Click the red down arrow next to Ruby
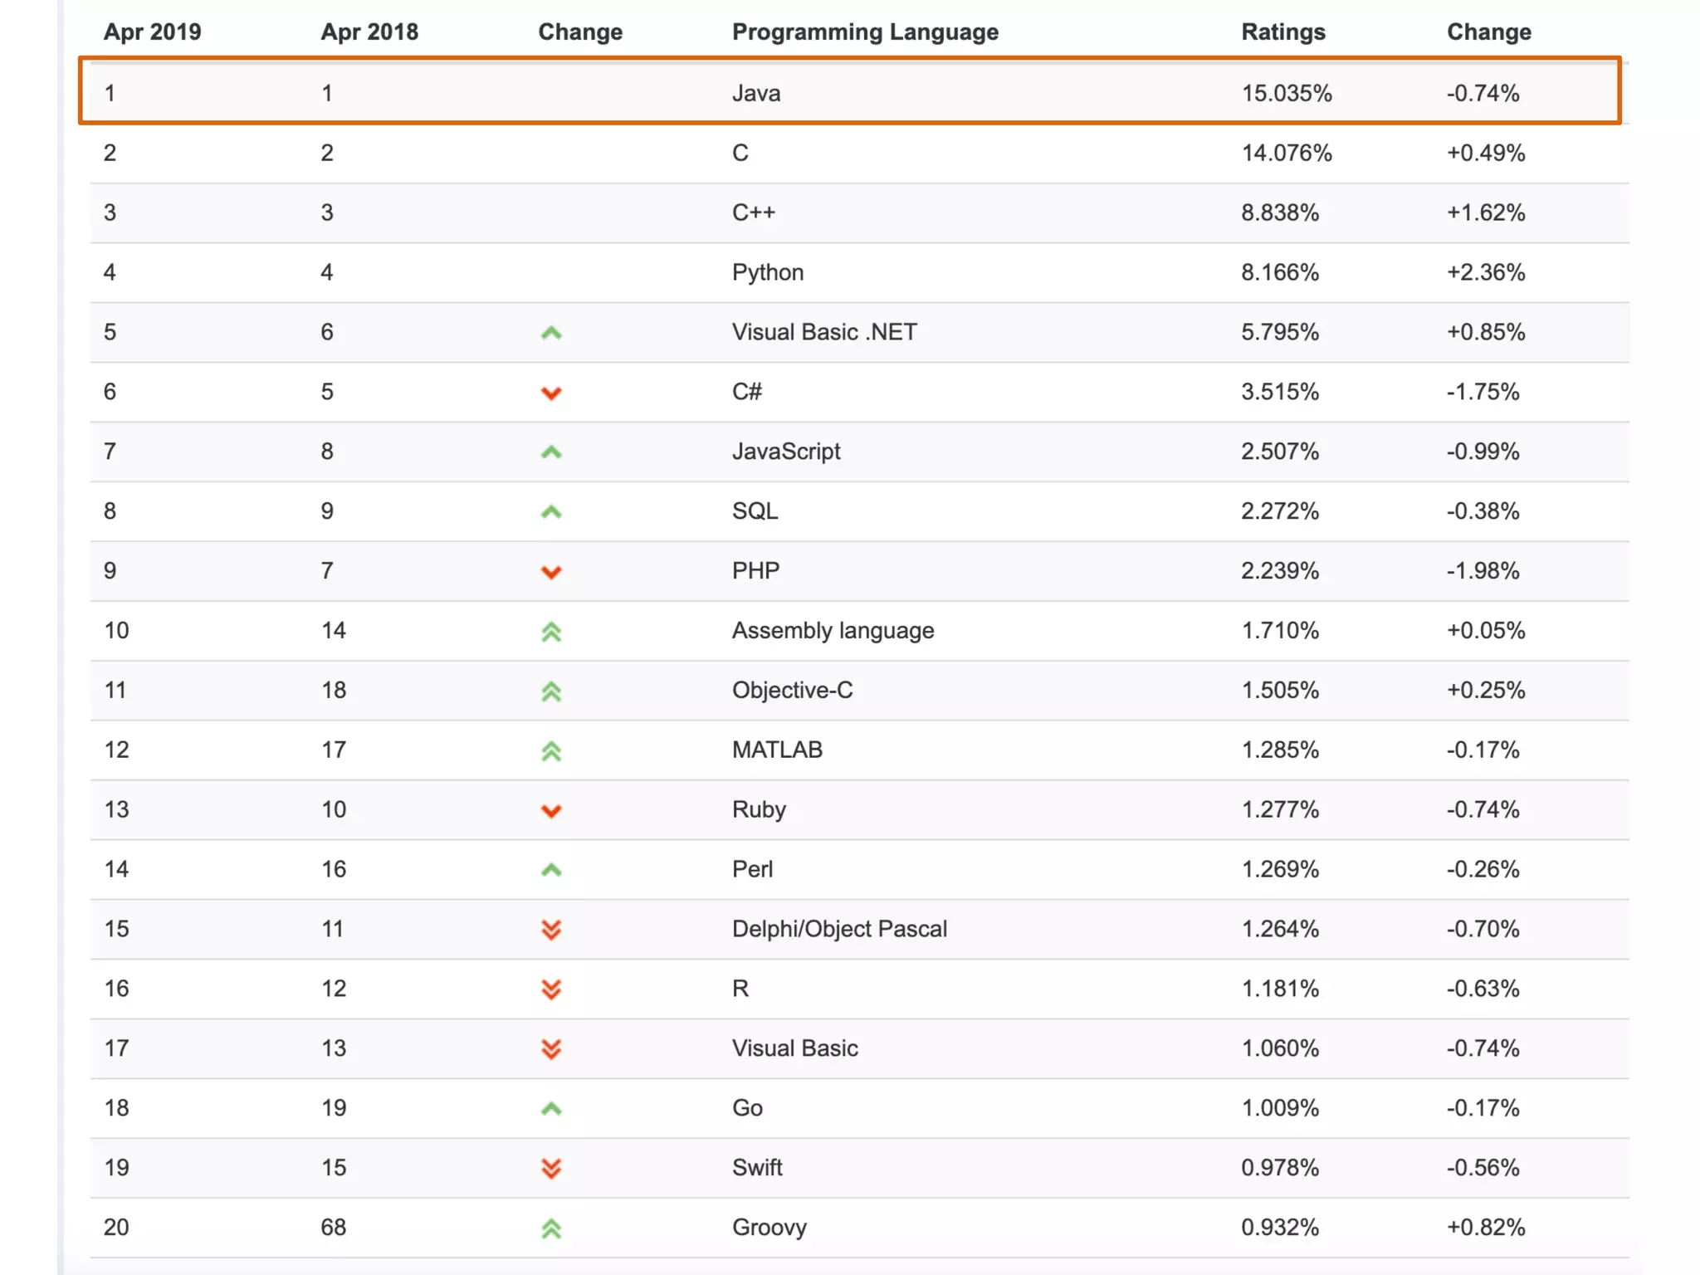The width and height of the screenshot is (1700, 1275). click(551, 811)
